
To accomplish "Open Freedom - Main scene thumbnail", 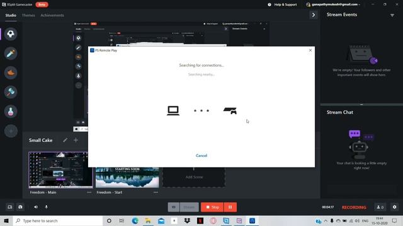I will tap(60, 169).
